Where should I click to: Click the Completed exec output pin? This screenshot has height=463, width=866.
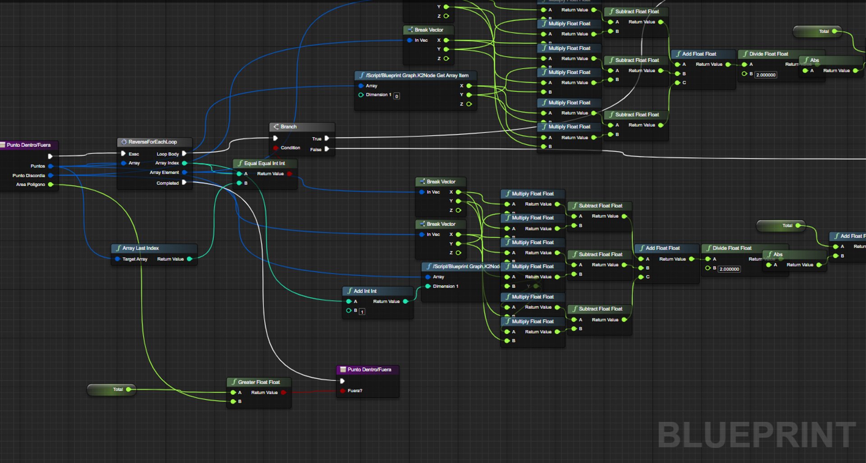(184, 182)
